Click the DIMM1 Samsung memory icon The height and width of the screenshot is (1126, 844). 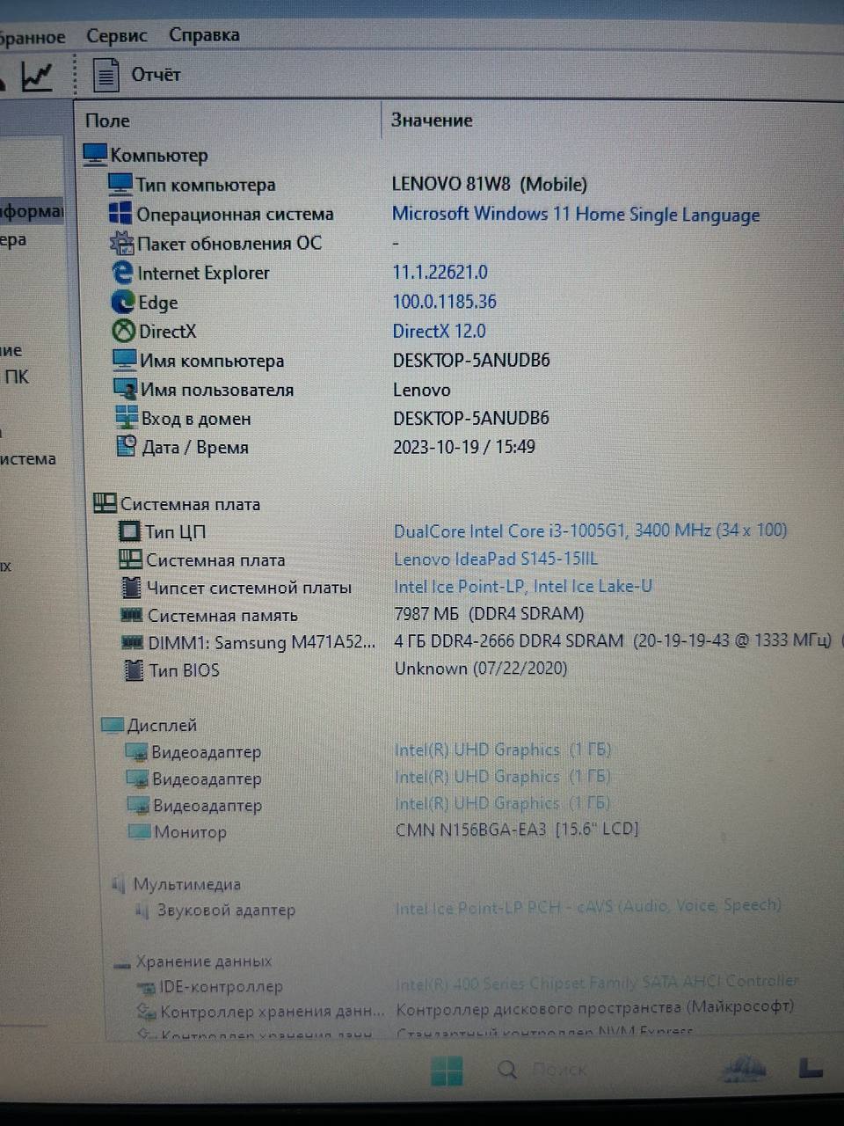click(133, 643)
